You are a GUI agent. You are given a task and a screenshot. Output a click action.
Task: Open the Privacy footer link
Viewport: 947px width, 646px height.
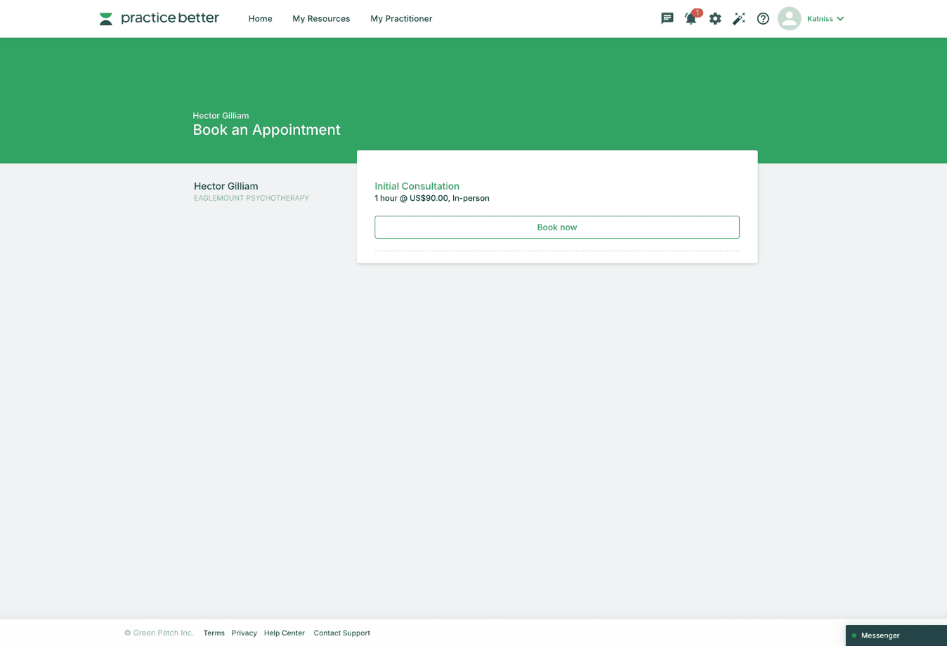click(x=244, y=633)
